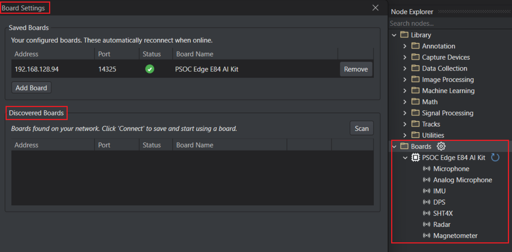This screenshot has height=252, width=512.
Task: Select the IMU sensor icon
Action: pos(426,191)
